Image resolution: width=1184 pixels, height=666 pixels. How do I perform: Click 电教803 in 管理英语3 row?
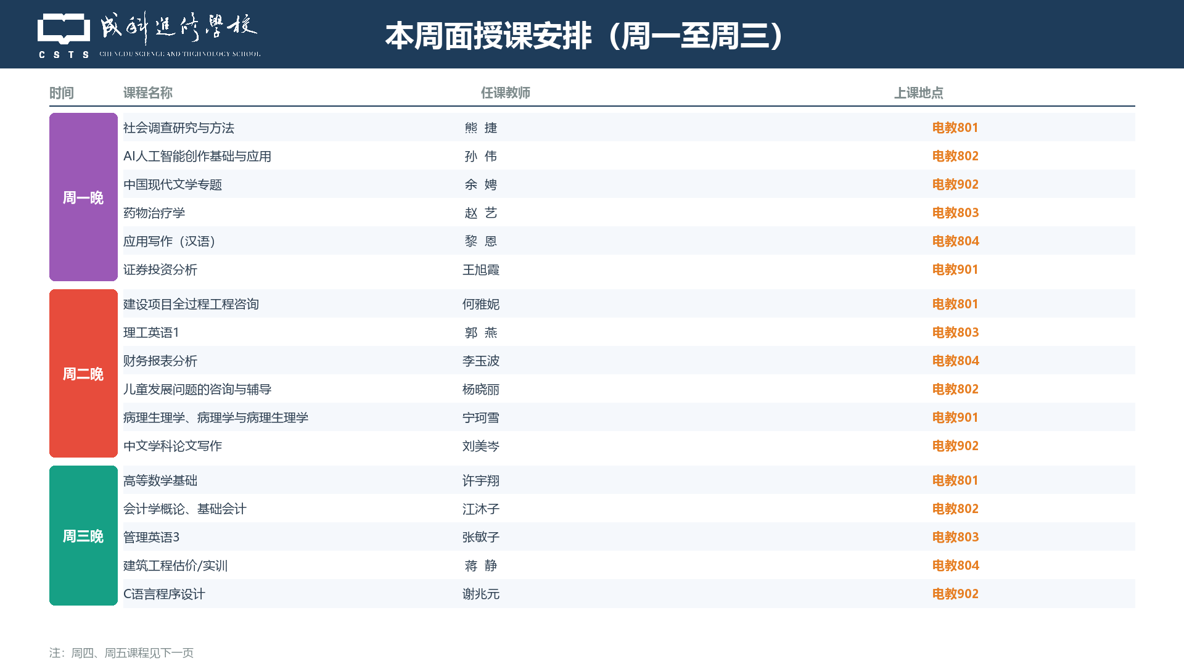(x=955, y=537)
